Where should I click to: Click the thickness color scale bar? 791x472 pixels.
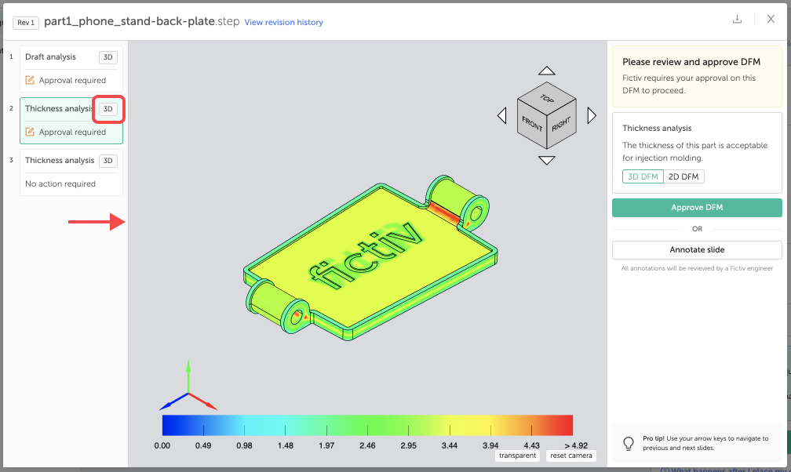pos(367,425)
